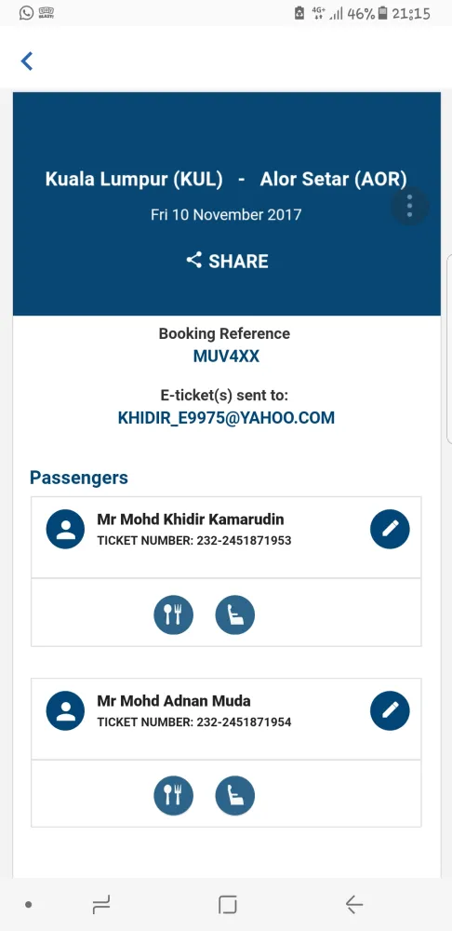The height and width of the screenshot is (931, 452).
Task: Select a meal for Mohd Adnan Muda
Action: pyautogui.click(x=173, y=796)
